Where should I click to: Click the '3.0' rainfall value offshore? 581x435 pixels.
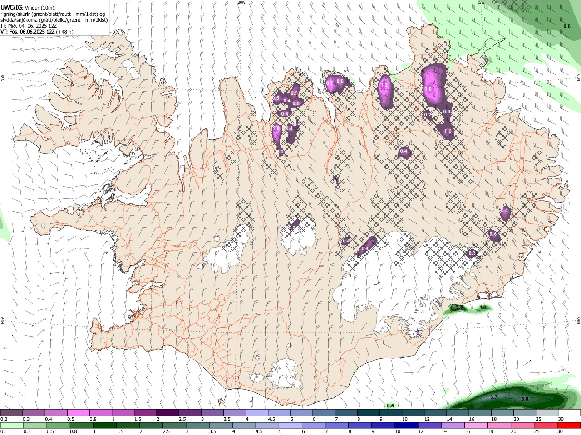tap(524, 399)
